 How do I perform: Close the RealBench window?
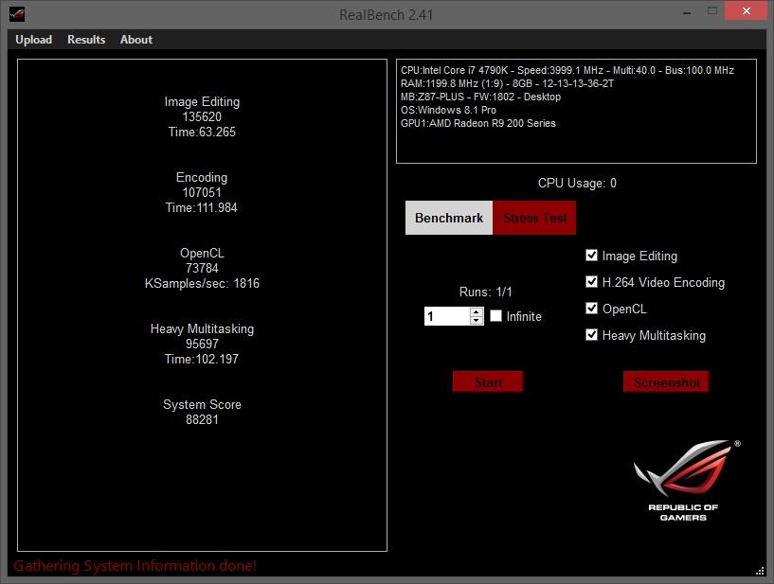pyautogui.click(x=746, y=10)
